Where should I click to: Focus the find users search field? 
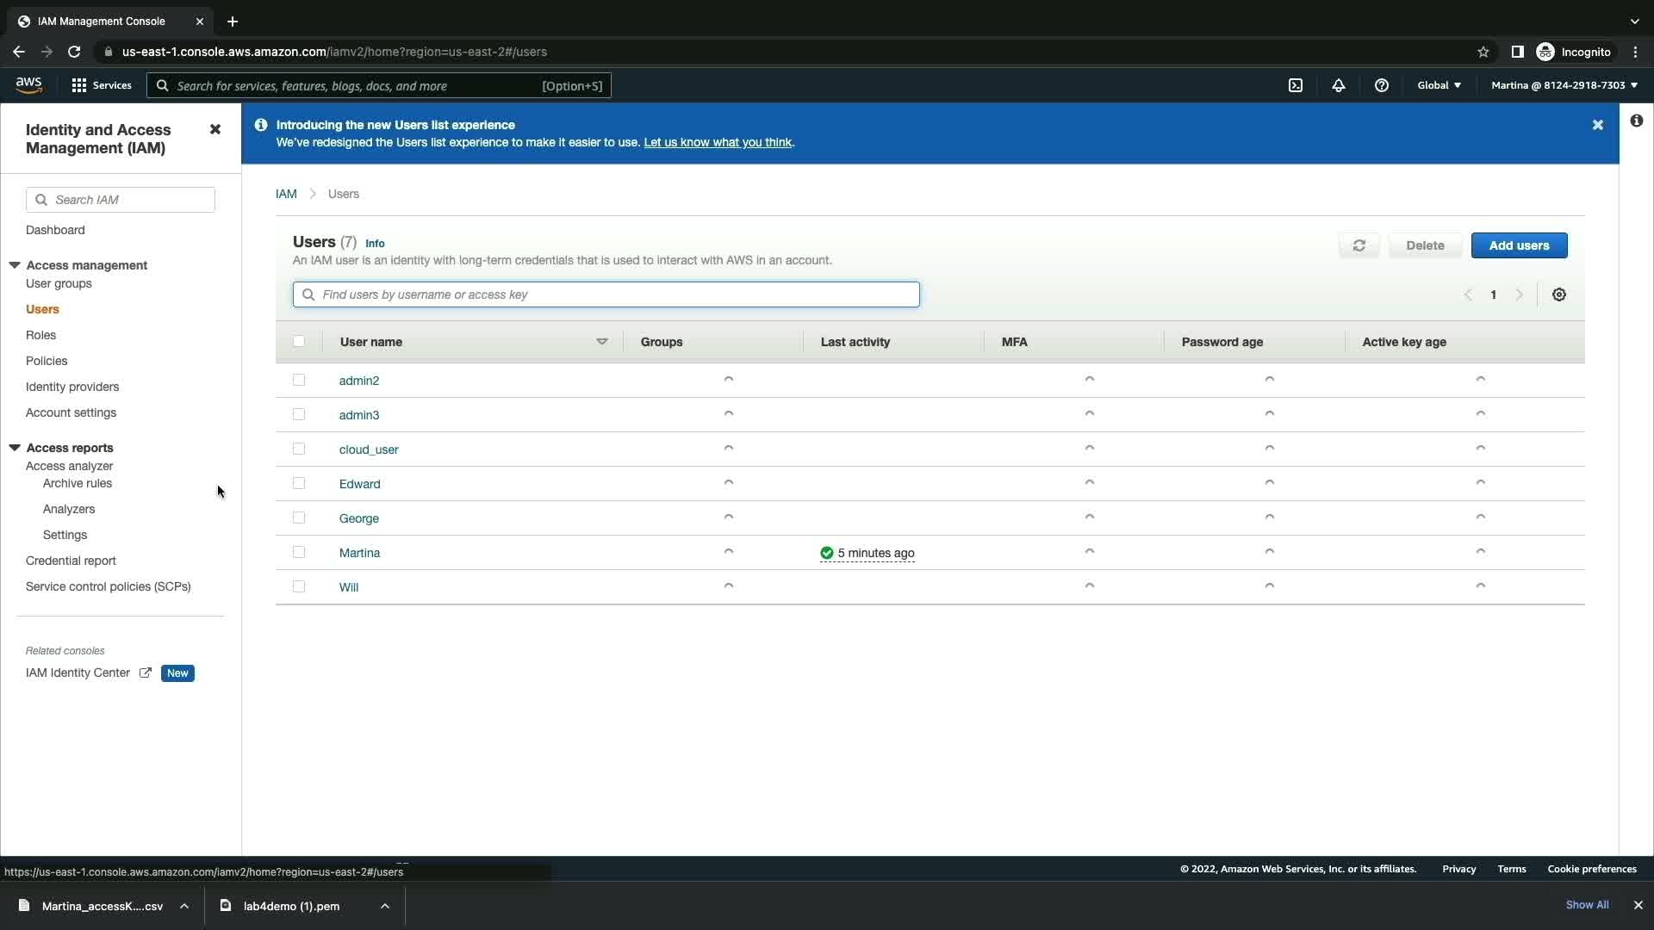click(x=606, y=294)
